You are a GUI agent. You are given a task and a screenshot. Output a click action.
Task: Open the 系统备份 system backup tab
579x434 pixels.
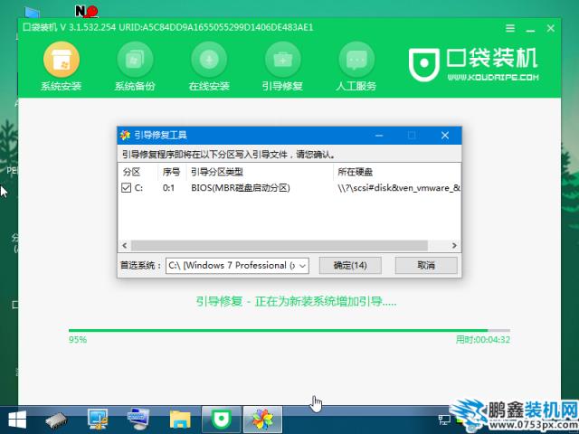135,67
